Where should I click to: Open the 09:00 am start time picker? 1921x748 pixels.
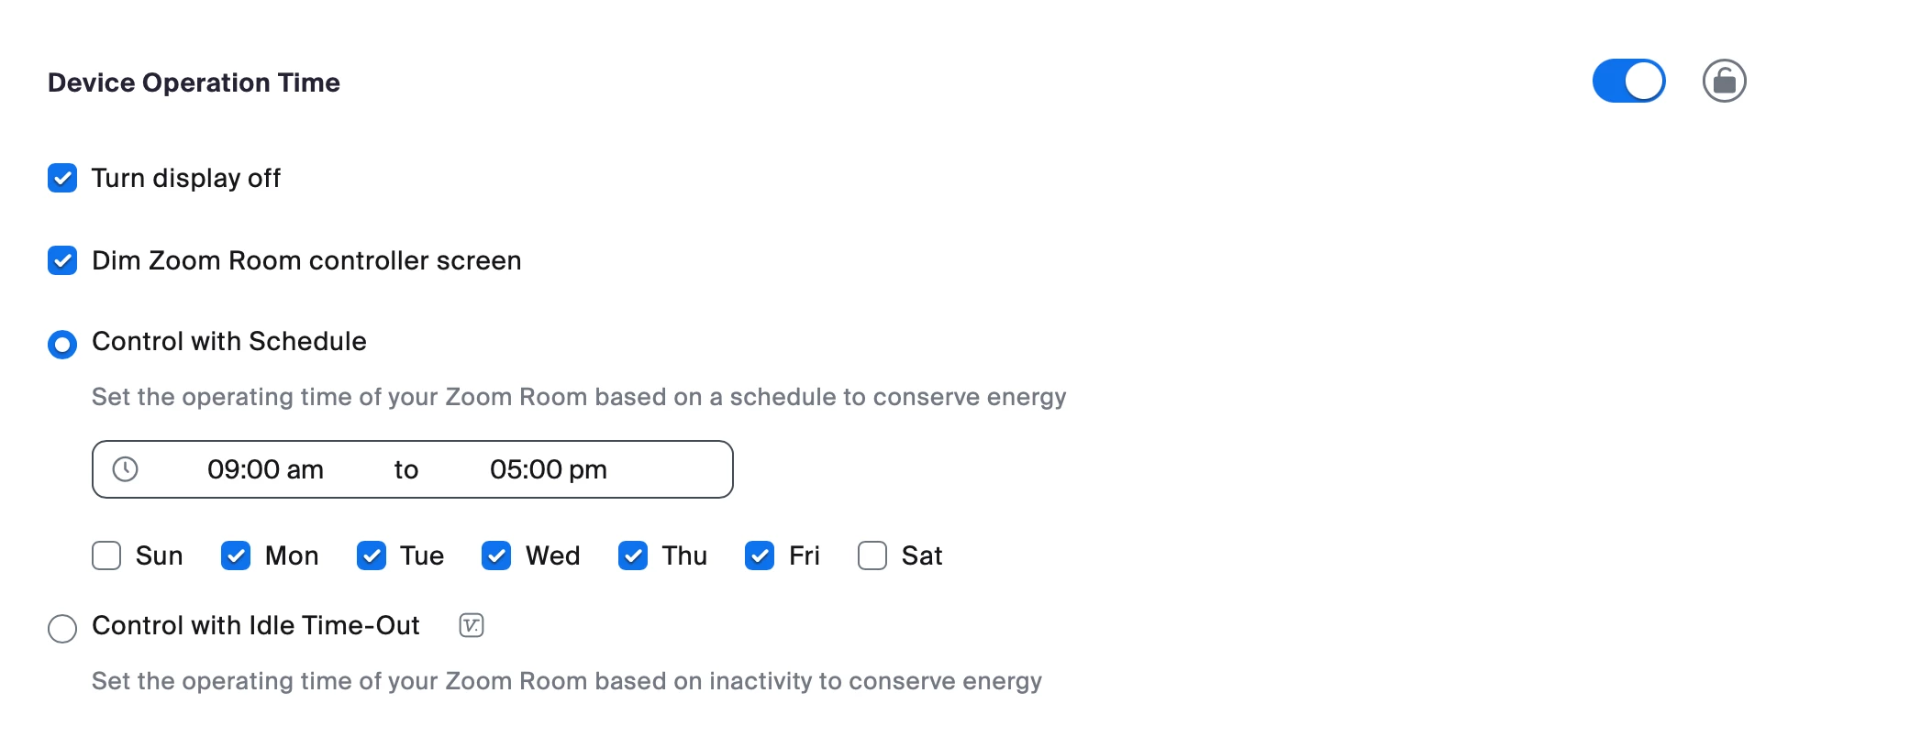pos(265,469)
